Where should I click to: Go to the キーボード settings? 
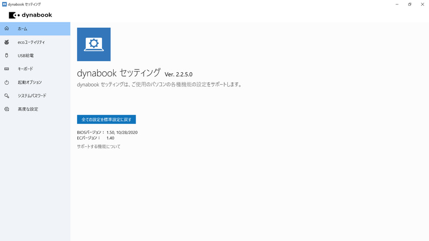tap(35, 69)
